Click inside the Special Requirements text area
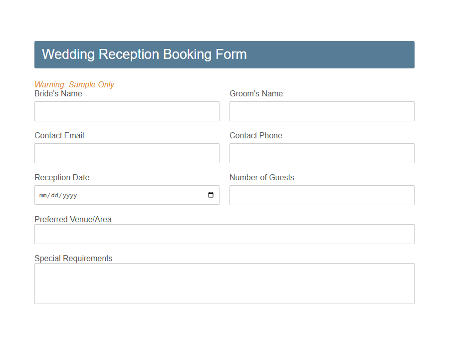 [224, 283]
